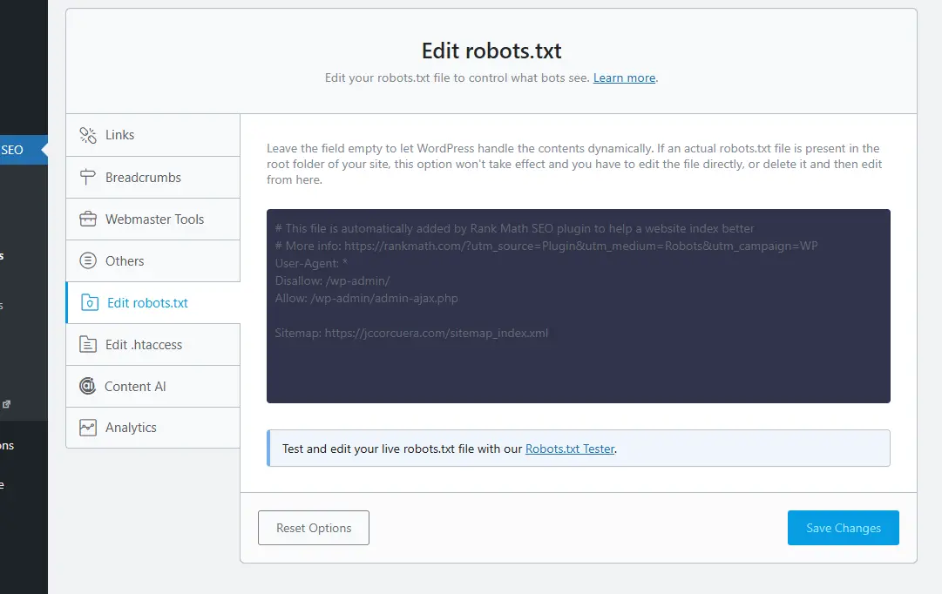Viewport: 942px width, 594px height.
Task: Switch to the Others settings tab
Action: click(x=123, y=260)
